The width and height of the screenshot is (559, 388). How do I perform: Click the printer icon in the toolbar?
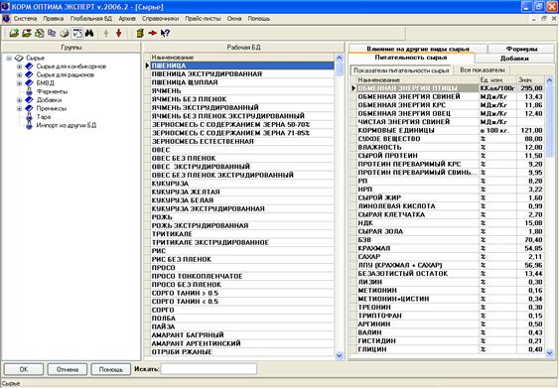tap(65, 33)
